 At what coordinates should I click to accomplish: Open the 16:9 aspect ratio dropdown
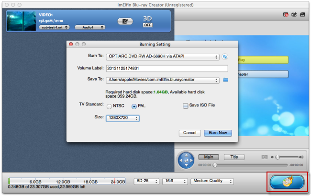click(175, 181)
